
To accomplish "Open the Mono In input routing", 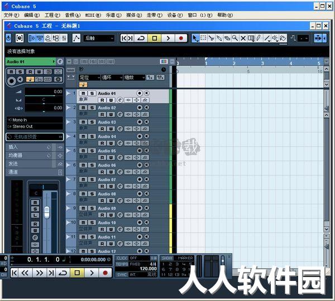I will pos(35,120).
